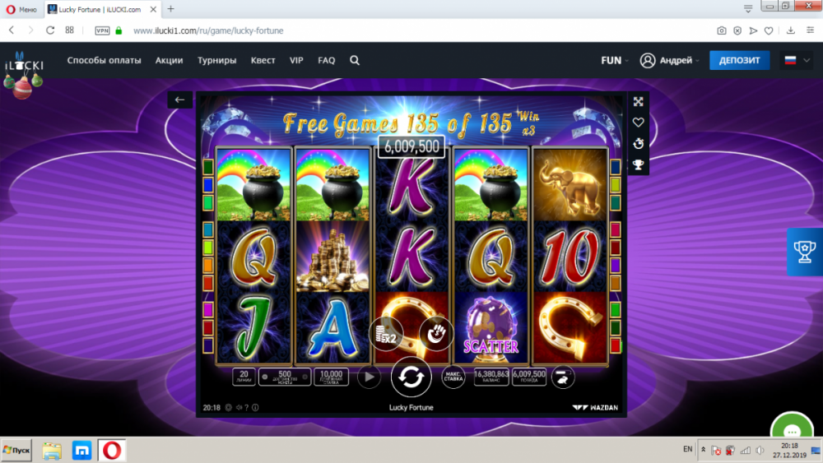Add Lucky Fortune to favorites with the heart icon
Screen dimensions: 823x463
click(639, 123)
